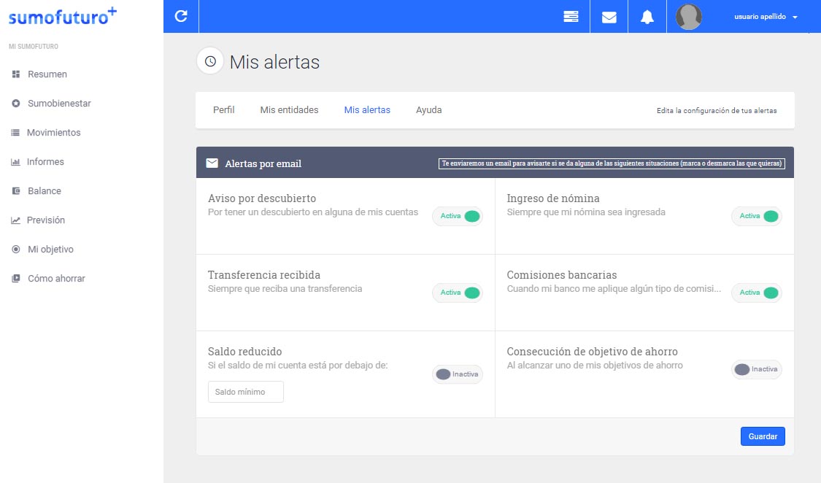
Task: Click the Mi objetivo target icon
Action: pos(15,250)
